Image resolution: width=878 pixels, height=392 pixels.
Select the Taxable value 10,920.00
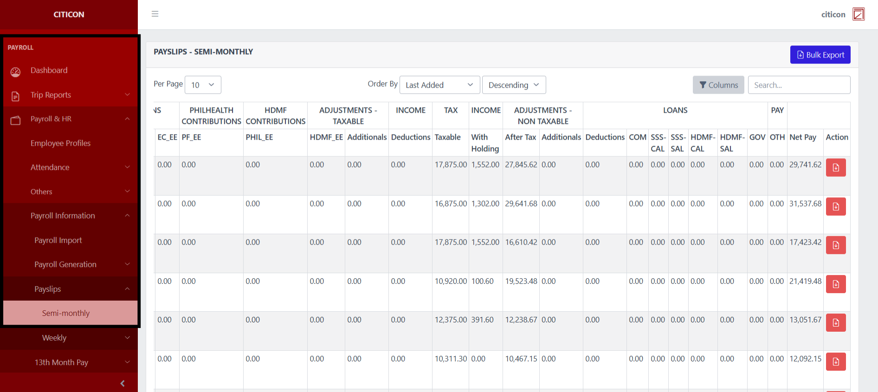pyautogui.click(x=451, y=281)
